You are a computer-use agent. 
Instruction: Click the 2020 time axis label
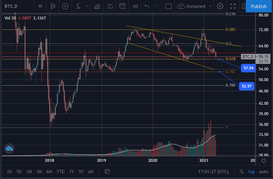pyautogui.click(x=153, y=160)
